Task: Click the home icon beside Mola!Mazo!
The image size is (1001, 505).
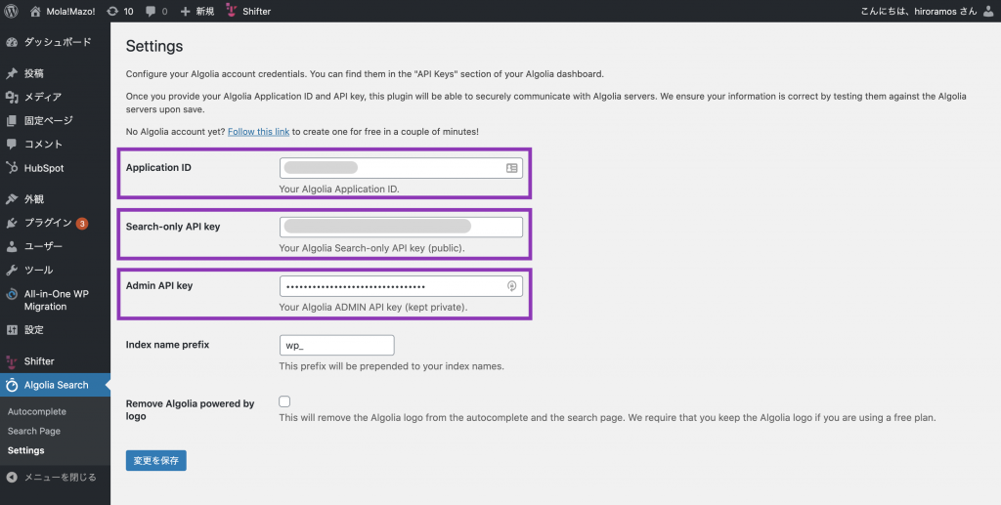Action: [36, 11]
